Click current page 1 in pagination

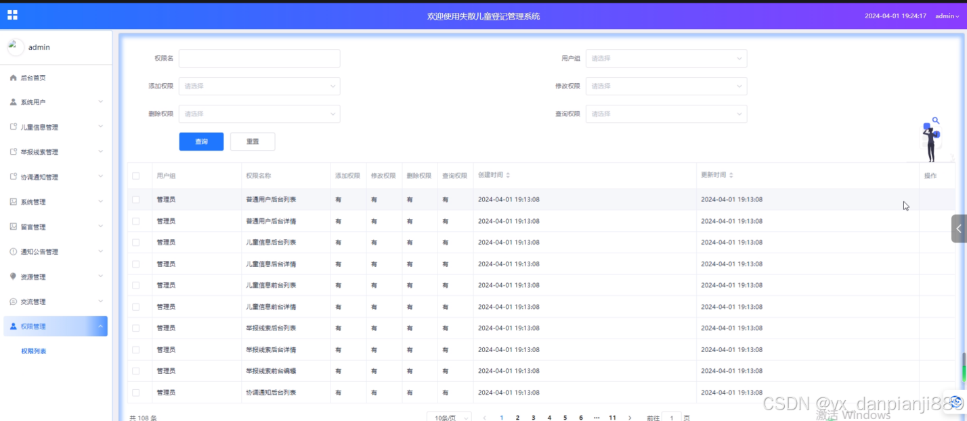[502, 418]
